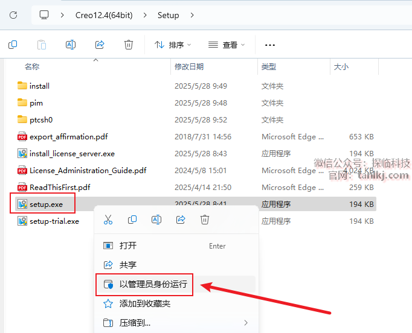Click the 2025/4/14 21:50 date cell

(x=203, y=188)
